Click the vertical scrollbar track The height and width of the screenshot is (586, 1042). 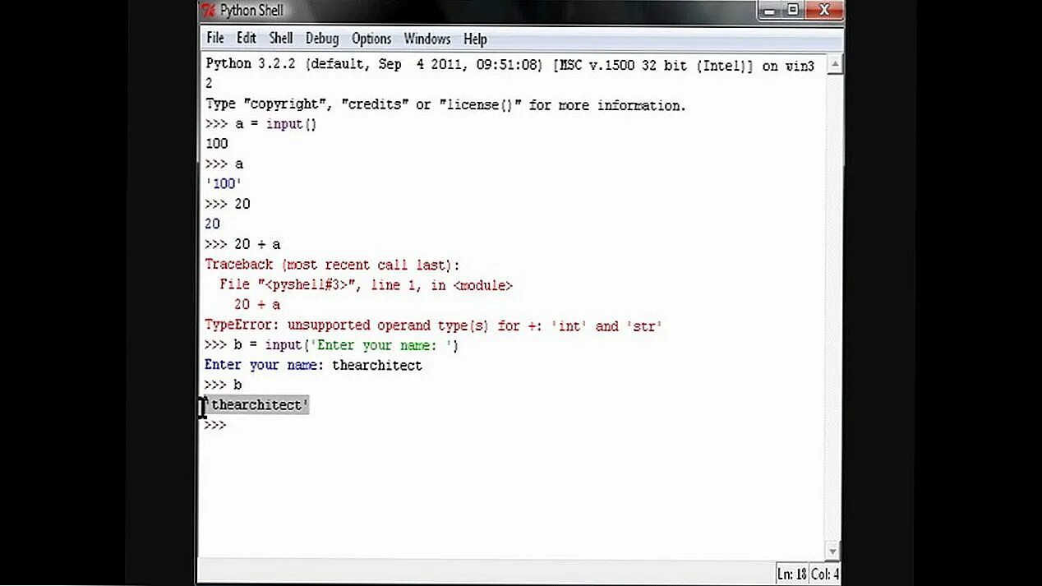[x=833, y=308]
